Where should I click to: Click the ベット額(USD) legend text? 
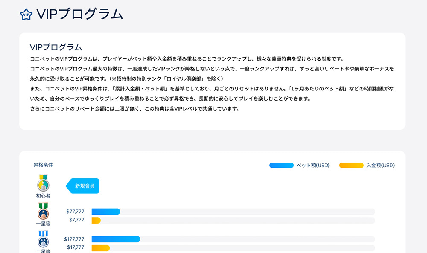coord(313,166)
